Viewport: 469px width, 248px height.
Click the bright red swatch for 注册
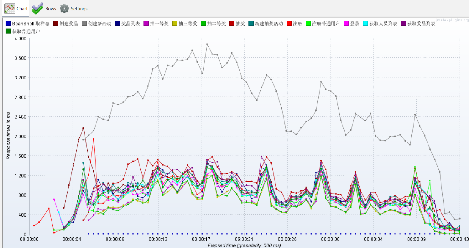point(289,24)
